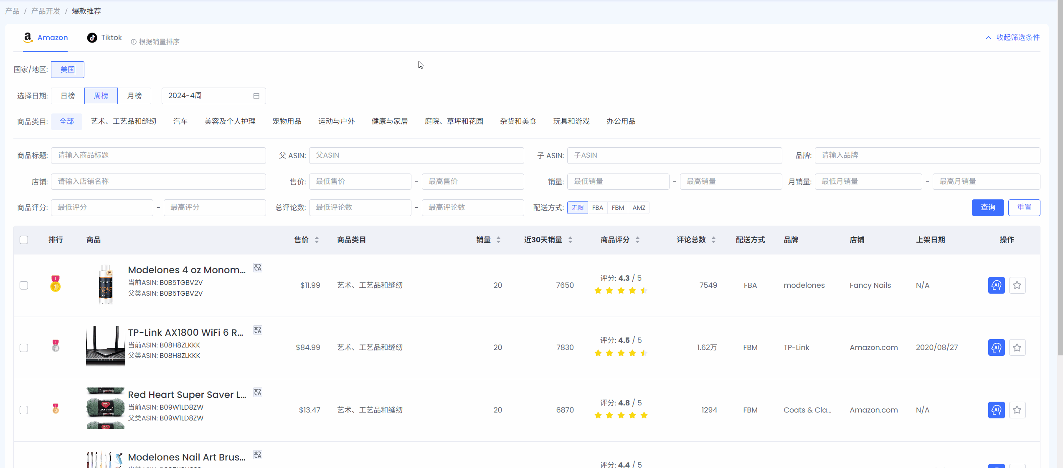Tick the select-all checkbox in table header
The image size is (1063, 468).
[x=24, y=240]
